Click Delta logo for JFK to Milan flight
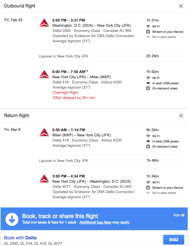The width and height of the screenshot is (190, 246). 44,74
